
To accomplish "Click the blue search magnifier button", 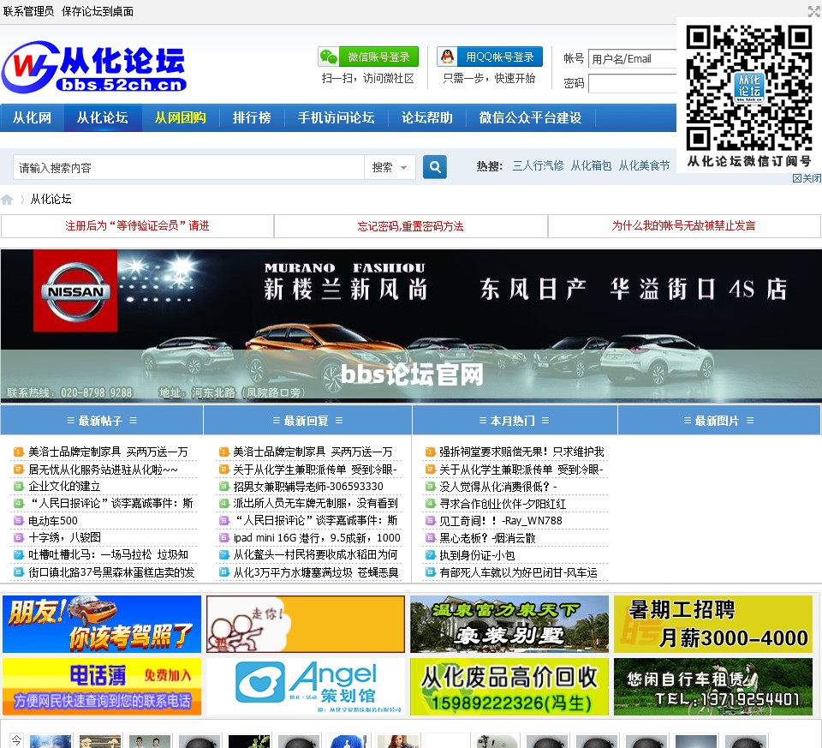I will [x=435, y=167].
